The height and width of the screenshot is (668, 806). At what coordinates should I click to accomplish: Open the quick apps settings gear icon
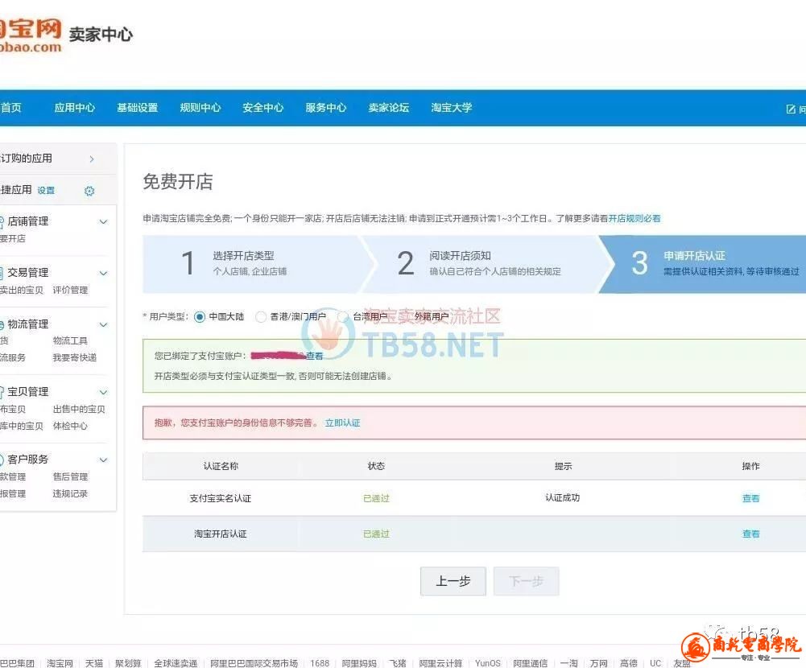click(89, 192)
